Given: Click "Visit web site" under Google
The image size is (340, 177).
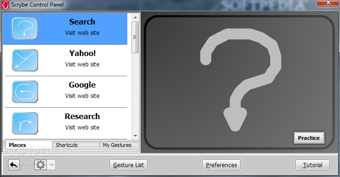Looking at the screenshot, I should (x=82, y=96).
